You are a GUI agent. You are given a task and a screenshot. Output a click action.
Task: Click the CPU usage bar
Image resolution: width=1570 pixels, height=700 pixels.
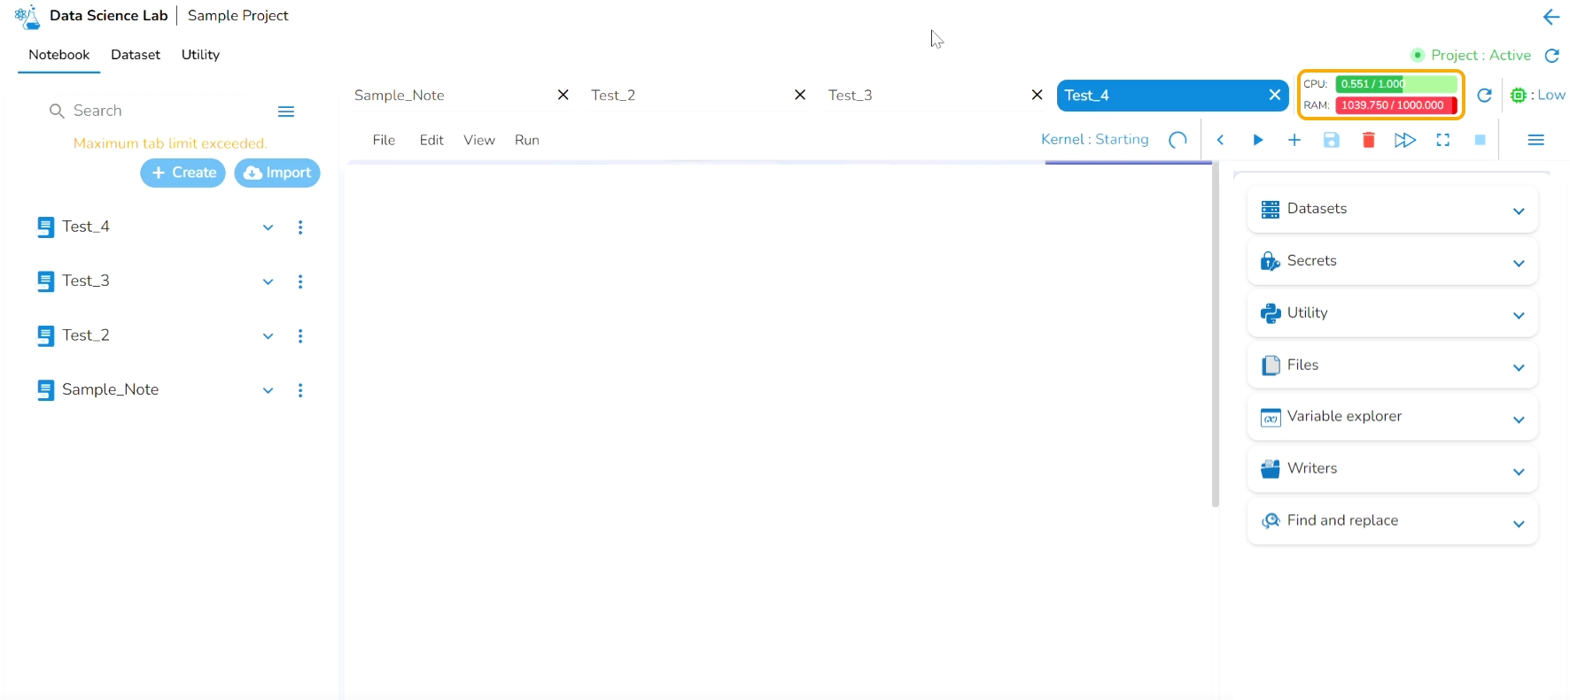[x=1396, y=84]
